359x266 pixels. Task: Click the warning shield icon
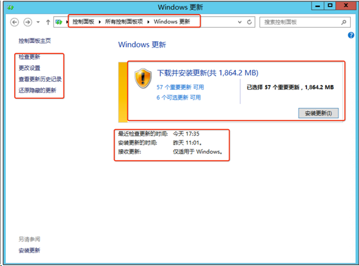[x=143, y=78]
